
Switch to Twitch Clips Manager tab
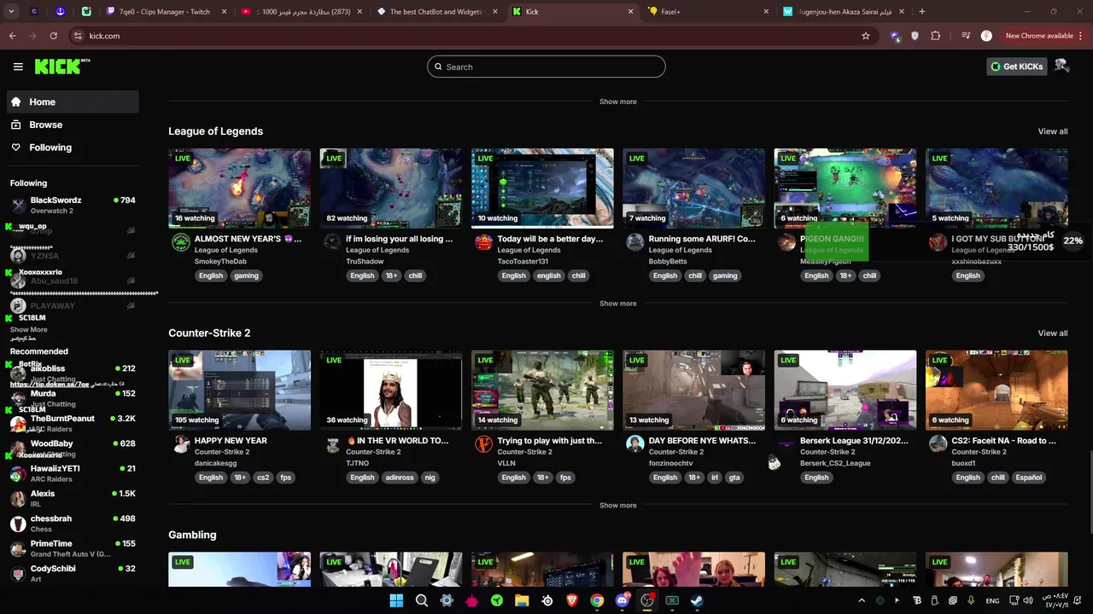165,12
